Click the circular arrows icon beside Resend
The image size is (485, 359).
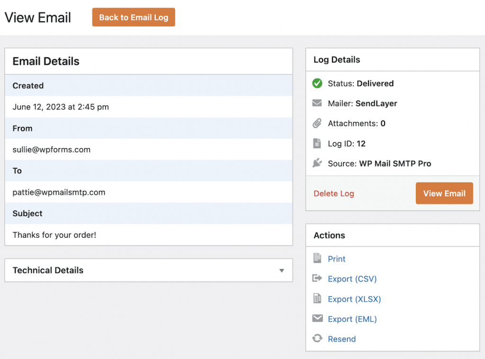318,338
